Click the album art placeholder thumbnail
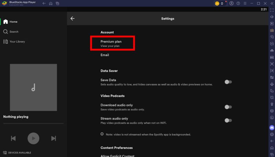This screenshot has height=157, width=275. click(33, 87)
